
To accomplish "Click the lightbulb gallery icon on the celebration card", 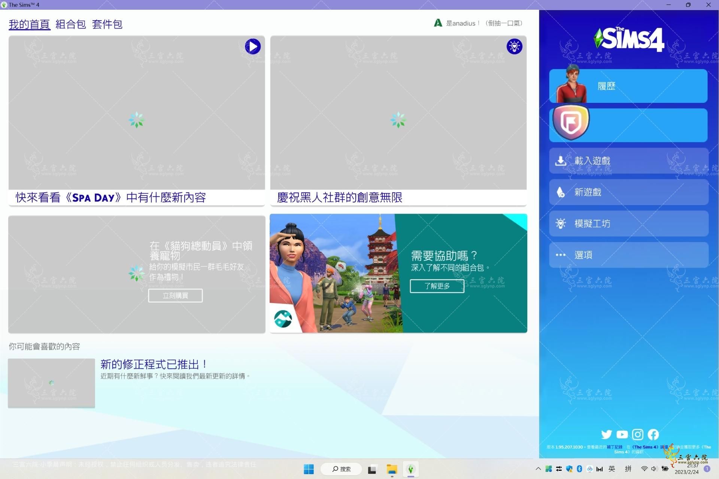I will (x=514, y=46).
